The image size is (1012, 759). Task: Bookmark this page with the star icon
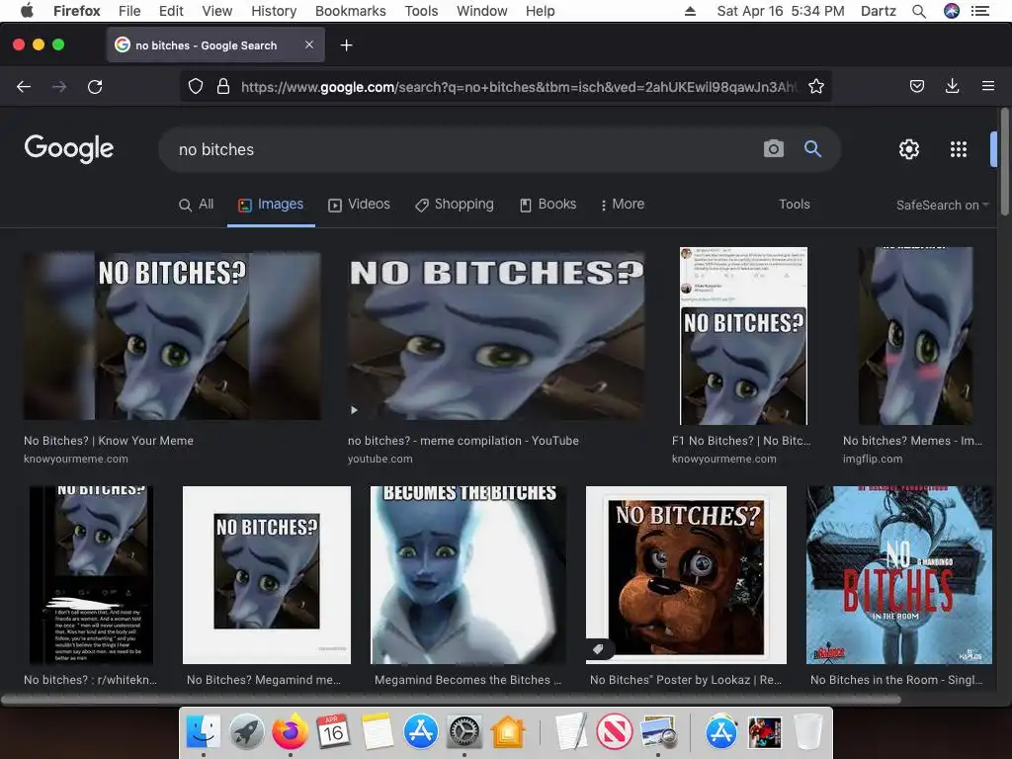click(816, 87)
